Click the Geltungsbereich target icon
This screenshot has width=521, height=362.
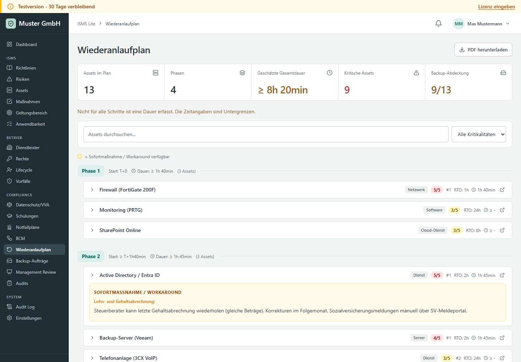9,113
